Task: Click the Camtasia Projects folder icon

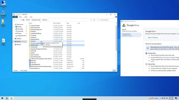Action: tap(30, 26)
